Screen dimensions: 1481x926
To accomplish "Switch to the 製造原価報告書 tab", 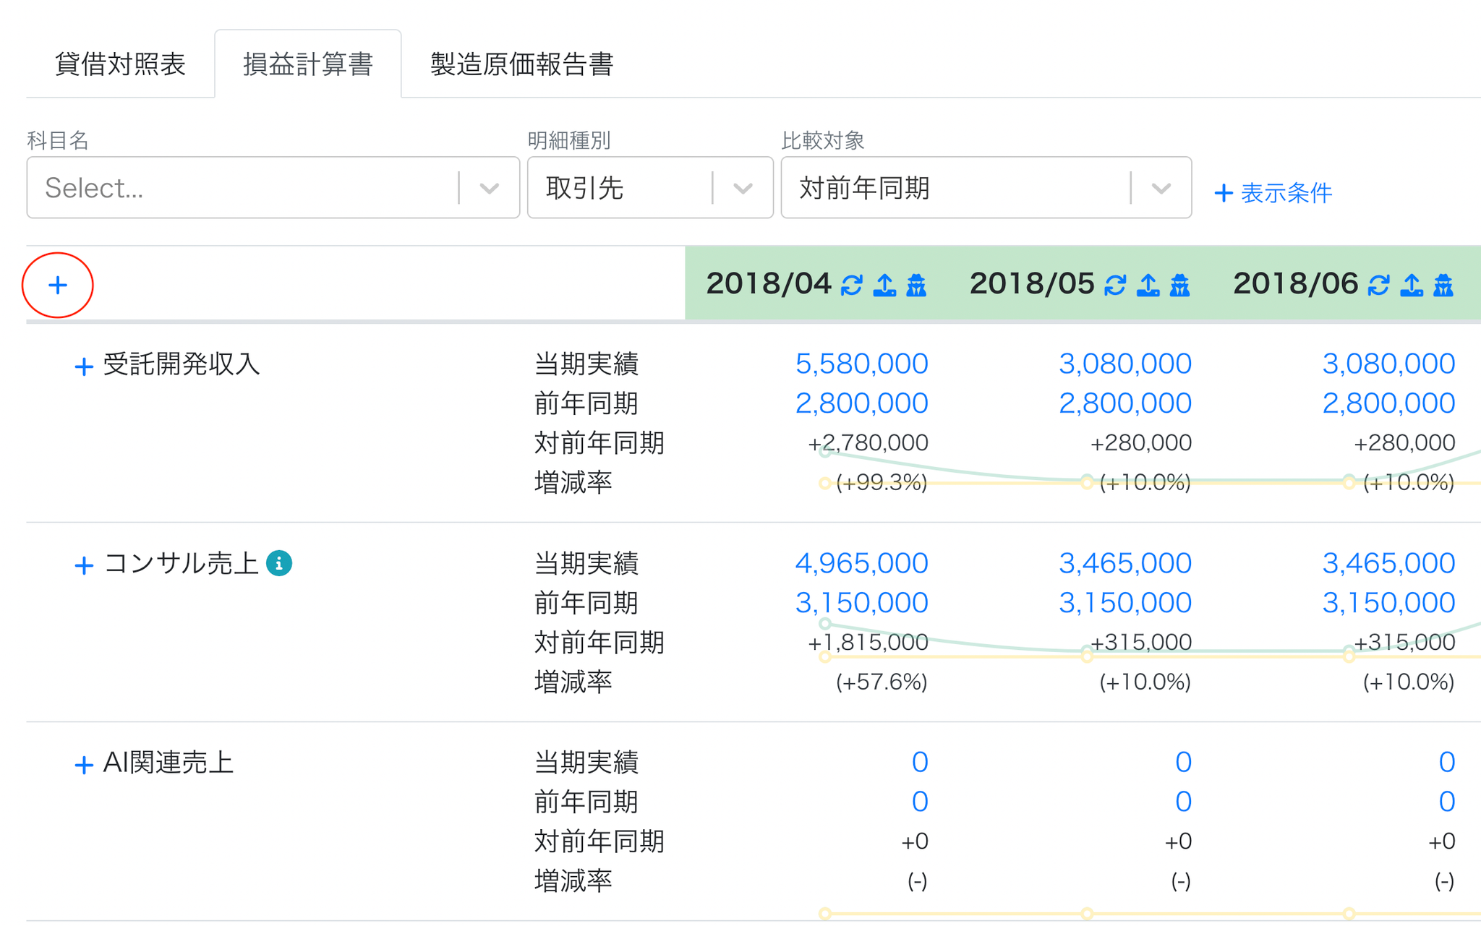I will pyautogui.click(x=522, y=64).
